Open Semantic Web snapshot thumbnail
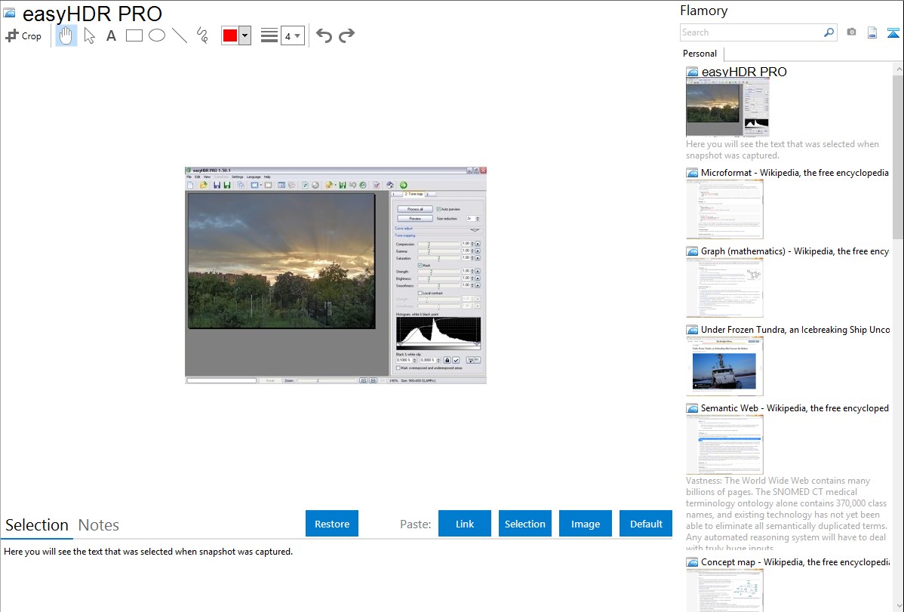Image resolution: width=904 pixels, height=612 pixels. [724, 444]
